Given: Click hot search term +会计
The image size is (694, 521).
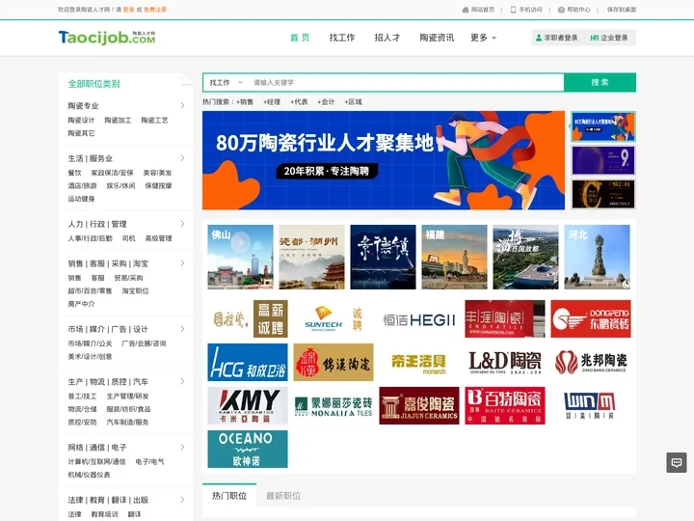Looking at the screenshot, I should (x=326, y=102).
